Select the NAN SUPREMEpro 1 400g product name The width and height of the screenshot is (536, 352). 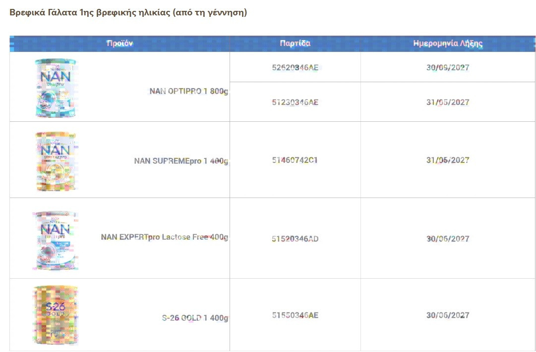click(x=181, y=161)
